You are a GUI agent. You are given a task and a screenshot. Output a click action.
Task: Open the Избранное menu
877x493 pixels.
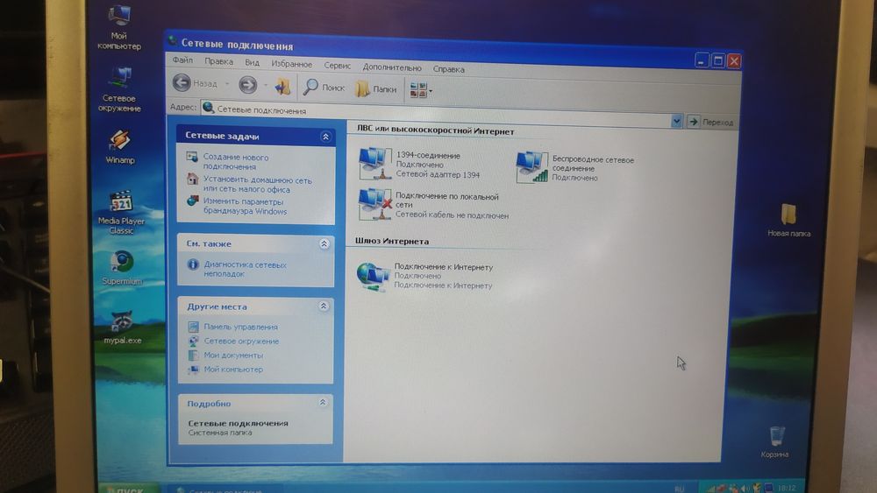291,64
